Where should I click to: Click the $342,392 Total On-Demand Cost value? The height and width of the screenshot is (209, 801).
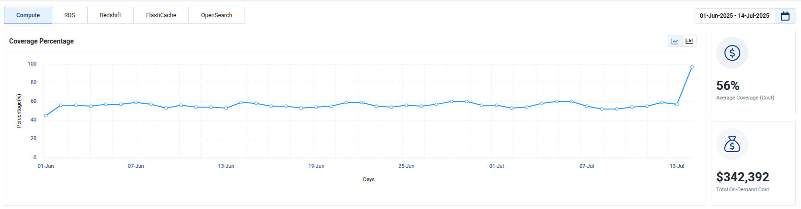[743, 177]
